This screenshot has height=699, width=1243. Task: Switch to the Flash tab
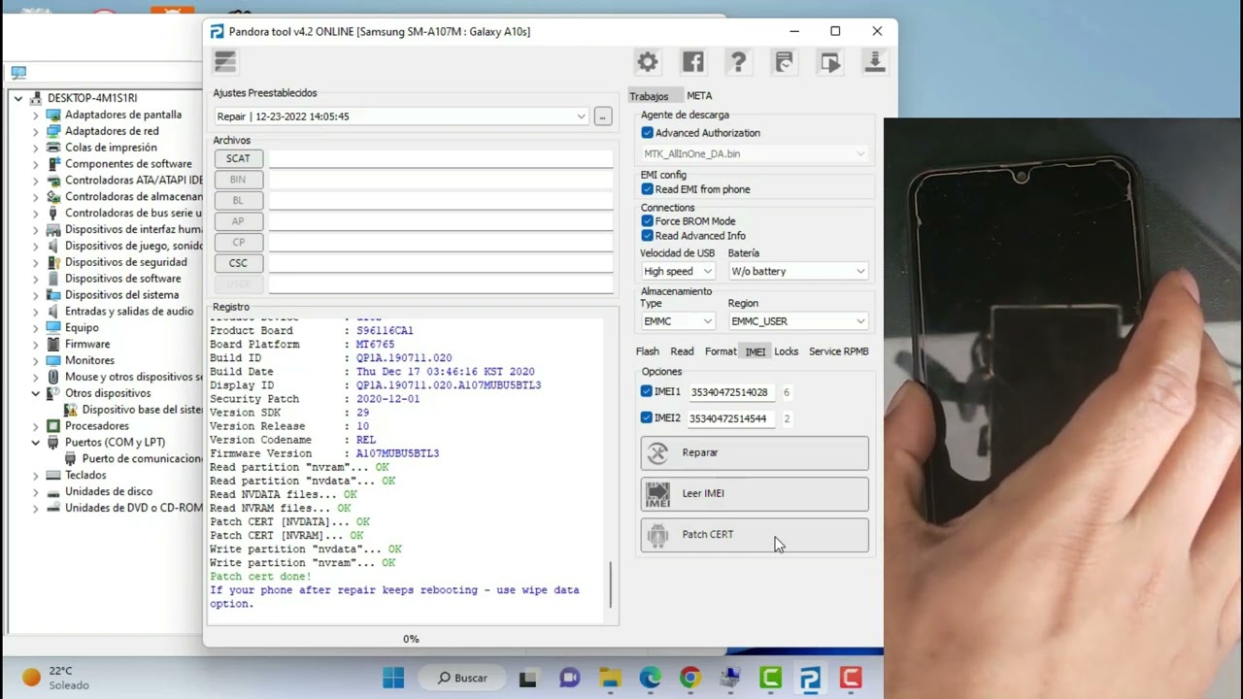click(647, 351)
